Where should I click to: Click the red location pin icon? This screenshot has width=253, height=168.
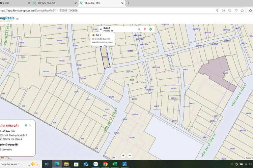145,29
